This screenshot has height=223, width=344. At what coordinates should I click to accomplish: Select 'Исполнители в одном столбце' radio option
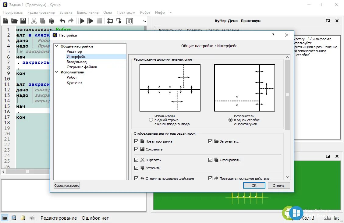click(x=230, y=120)
